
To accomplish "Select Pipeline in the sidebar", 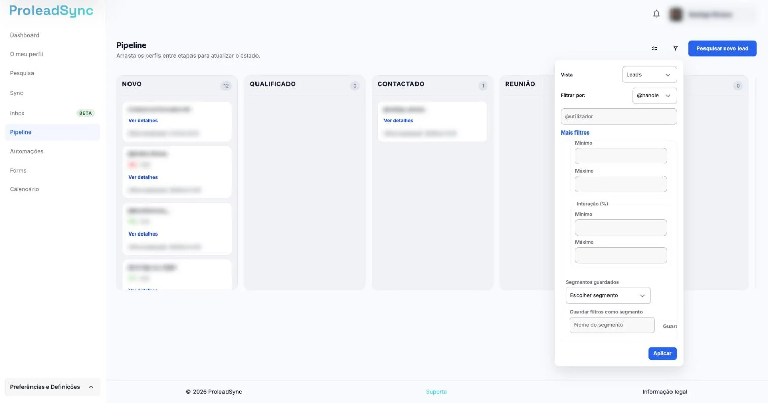I will pyautogui.click(x=52, y=132).
